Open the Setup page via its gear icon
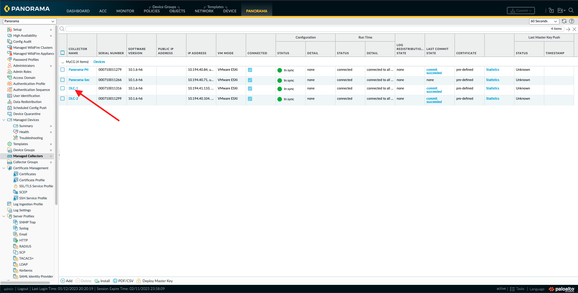The width and height of the screenshot is (578, 293). point(9,29)
